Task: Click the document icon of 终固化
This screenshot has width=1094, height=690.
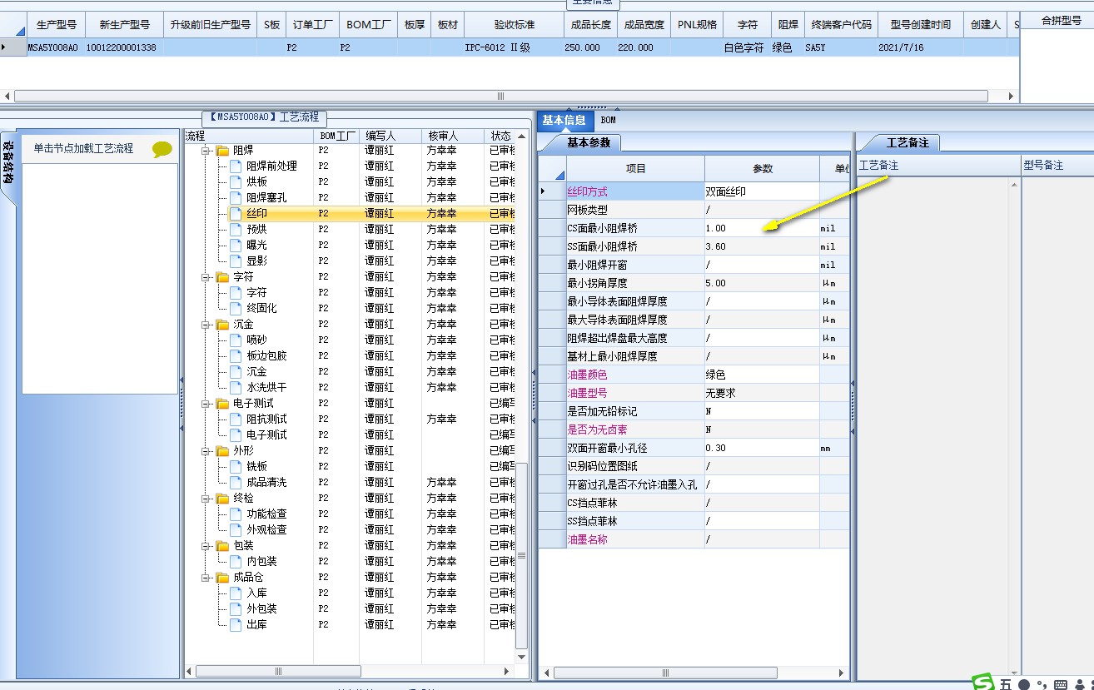Action: pyautogui.click(x=236, y=309)
